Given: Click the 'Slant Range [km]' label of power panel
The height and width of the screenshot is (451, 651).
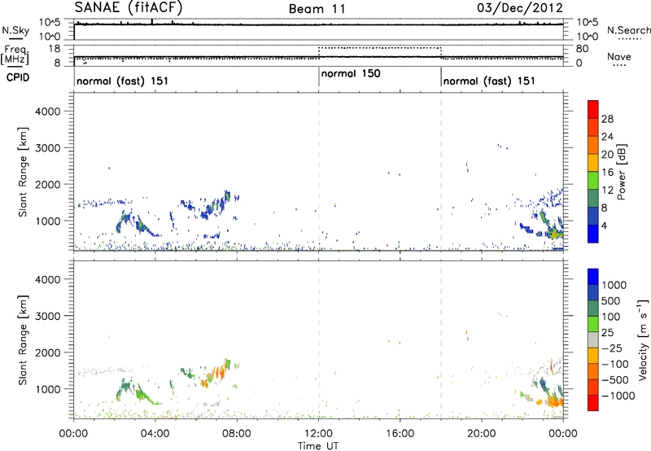Looking at the screenshot, I should [x=23, y=172].
